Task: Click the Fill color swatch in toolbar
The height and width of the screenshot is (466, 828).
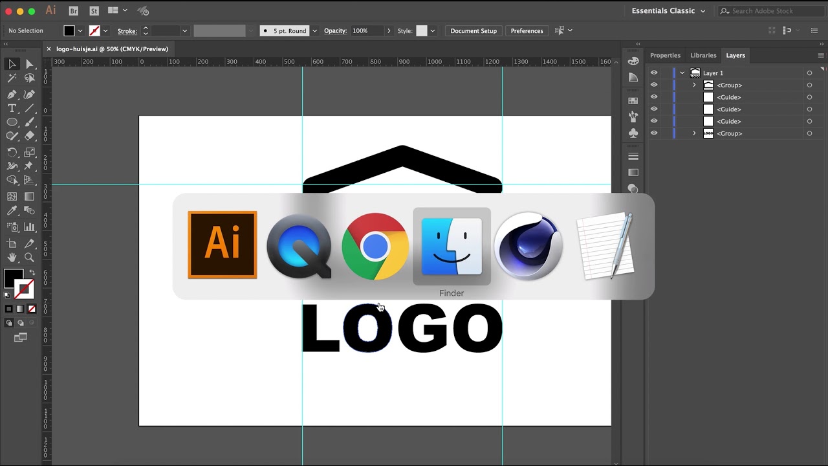Action: (x=13, y=279)
